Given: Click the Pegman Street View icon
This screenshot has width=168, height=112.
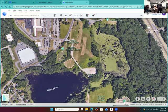Looking at the screenshot, I should tap(138, 99).
